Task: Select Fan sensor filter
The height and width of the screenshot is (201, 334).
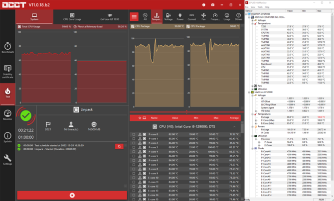Action: [x=203, y=16]
